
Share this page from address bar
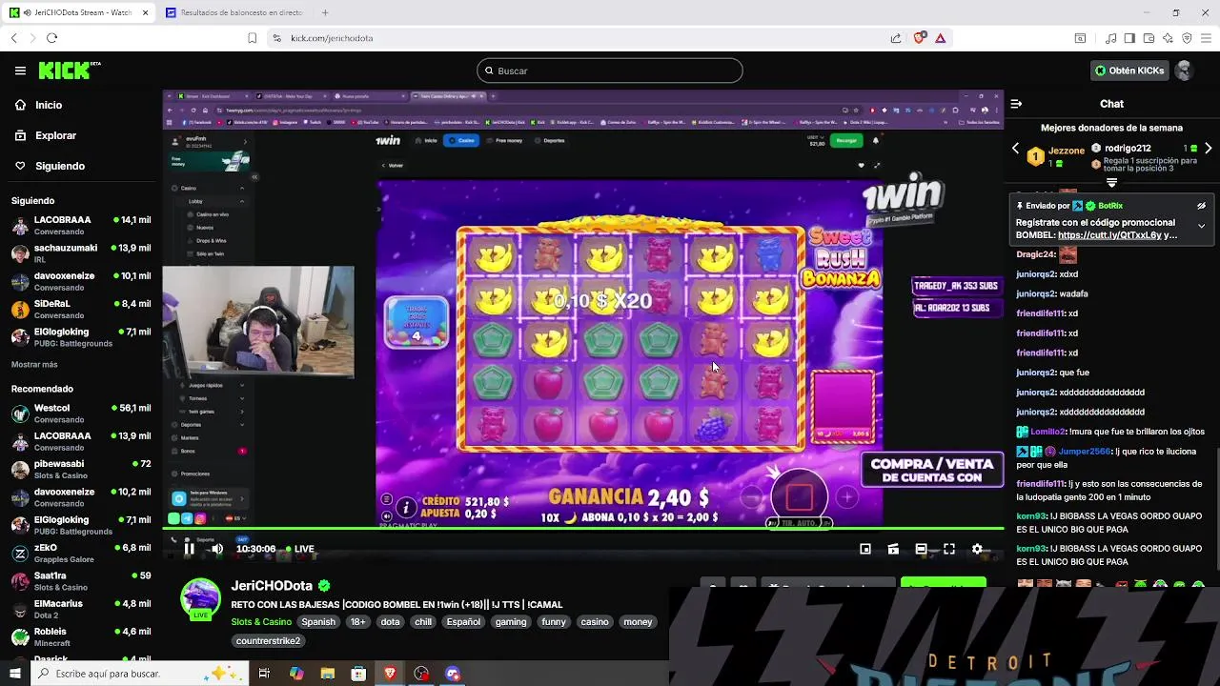(896, 38)
